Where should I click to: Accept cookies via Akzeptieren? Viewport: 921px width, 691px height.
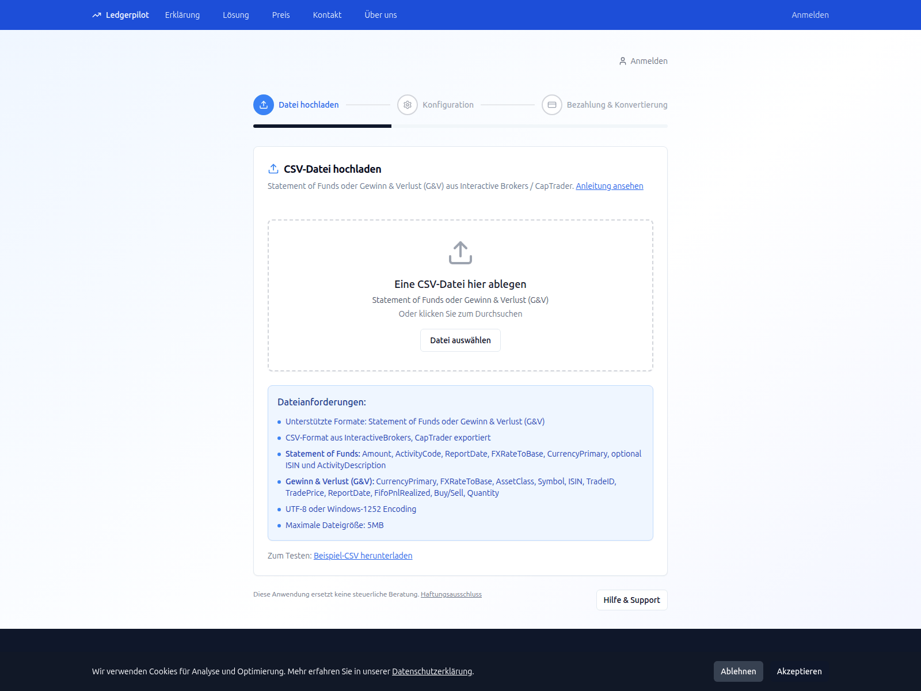point(799,671)
